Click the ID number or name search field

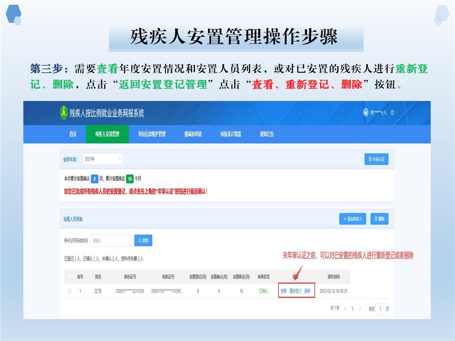tap(110, 241)
